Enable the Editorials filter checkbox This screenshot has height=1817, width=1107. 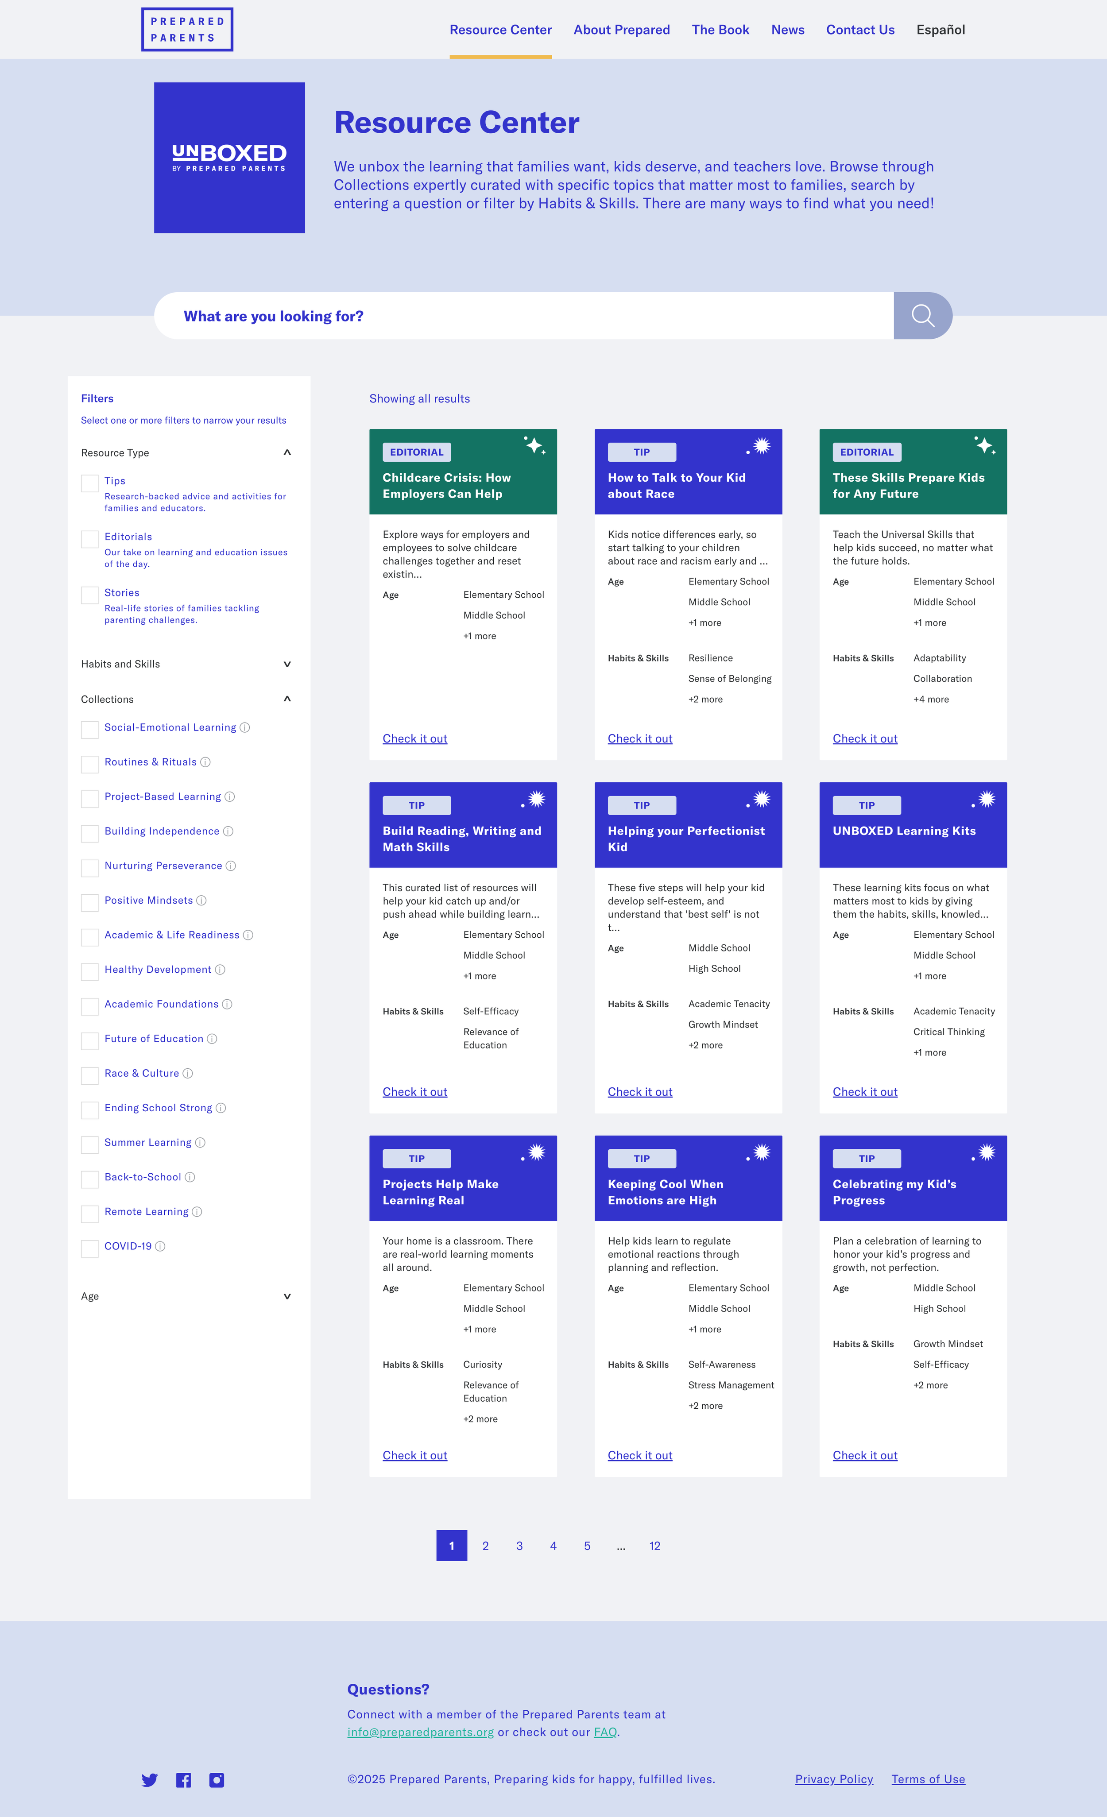[90, 540]
